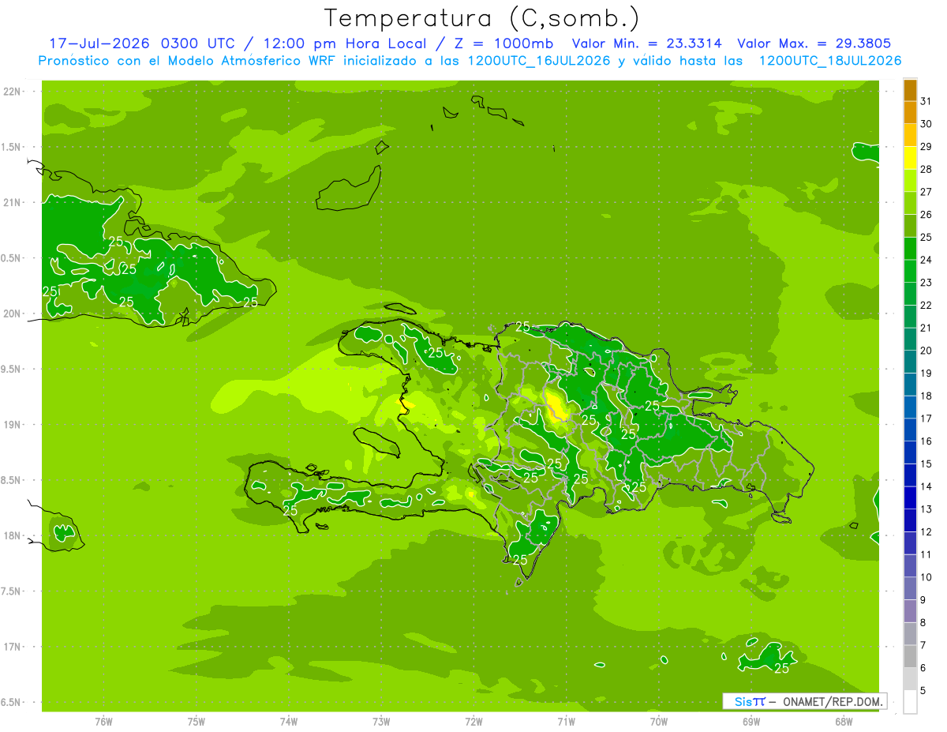Image resolution: width=947 pixels, height=732 pixels.
Task: Click the colorbar label "26"
Action: (x=926, y=214)
